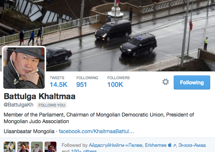Click the Apple logo emoji beside Erkhemee
Screen dimensions: 215x152
(x=170, y=145)
